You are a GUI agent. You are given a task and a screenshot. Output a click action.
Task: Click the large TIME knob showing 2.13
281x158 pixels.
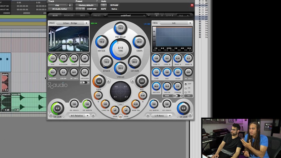point(120,49)
